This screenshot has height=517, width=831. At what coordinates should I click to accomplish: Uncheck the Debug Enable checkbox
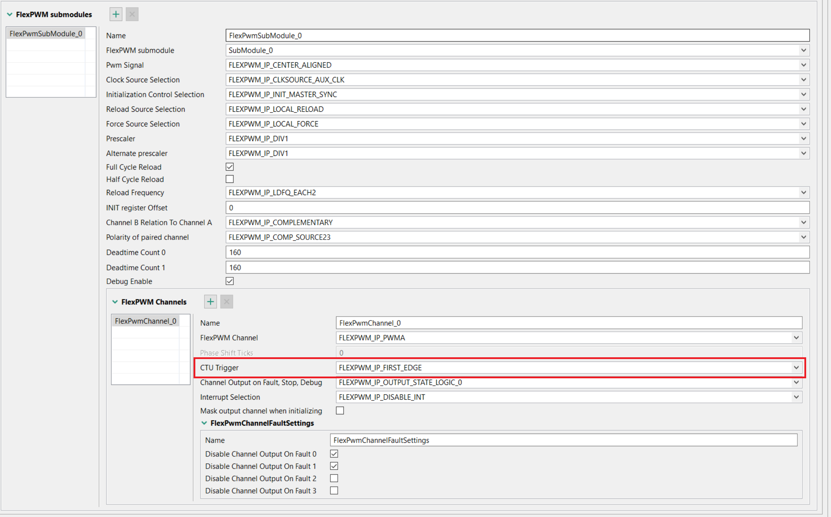click(230, 281)
